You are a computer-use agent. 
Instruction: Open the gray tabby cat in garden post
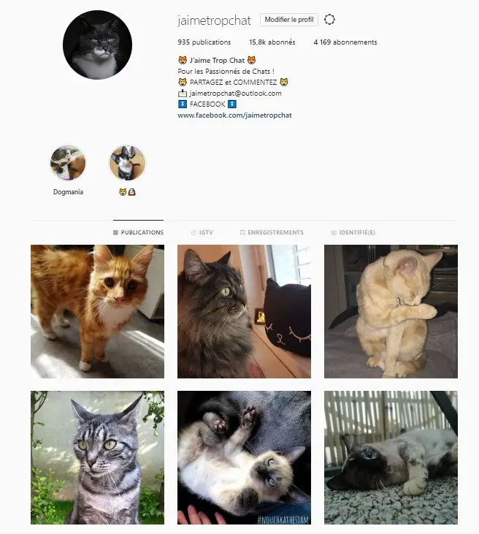[x=97, y=457]
